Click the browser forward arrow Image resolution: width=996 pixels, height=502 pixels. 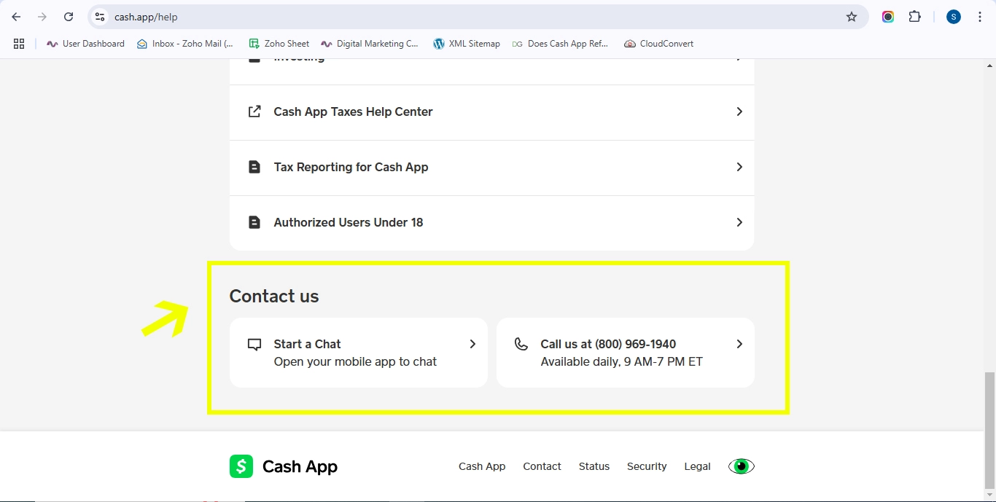coord(42,17)
